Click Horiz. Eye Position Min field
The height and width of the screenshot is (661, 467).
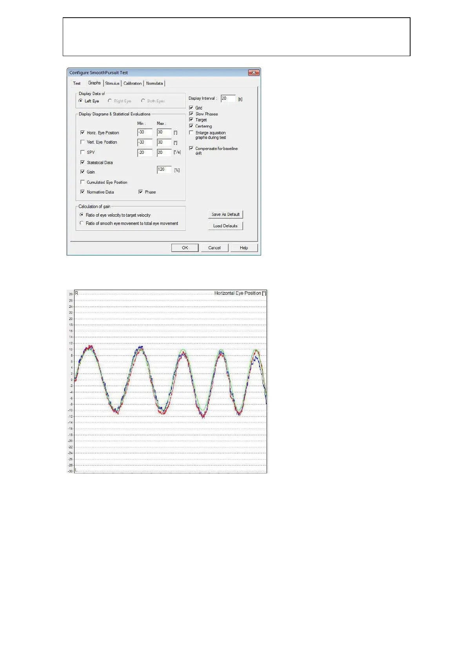coord(145,133)
